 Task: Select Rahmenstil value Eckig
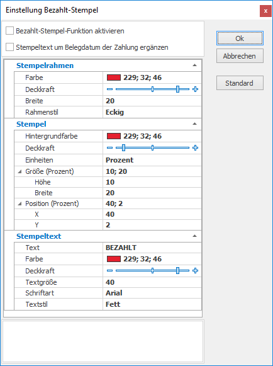(x=152, y=112)
